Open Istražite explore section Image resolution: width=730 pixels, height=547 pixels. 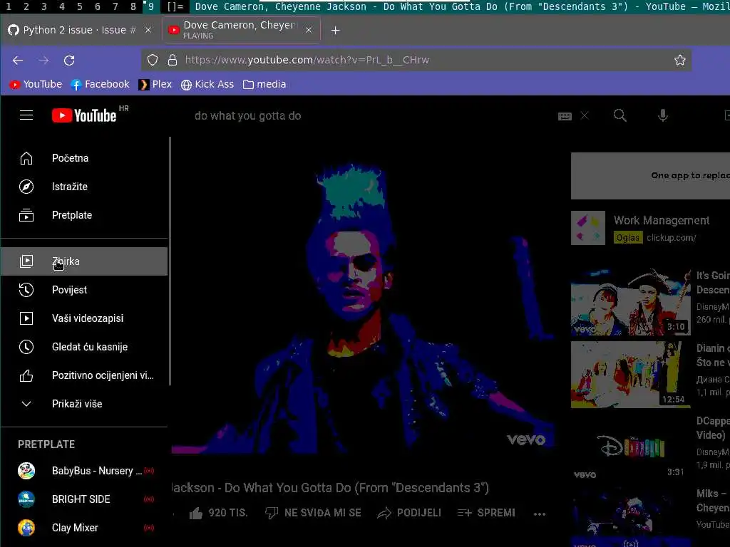[x=84, y=187]
